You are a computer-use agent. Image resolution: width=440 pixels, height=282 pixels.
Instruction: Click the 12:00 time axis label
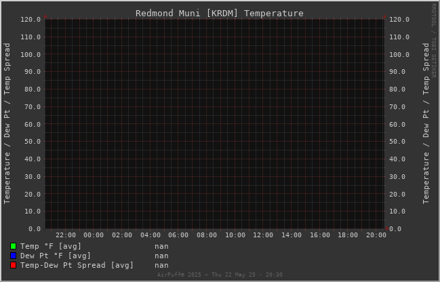263,235
